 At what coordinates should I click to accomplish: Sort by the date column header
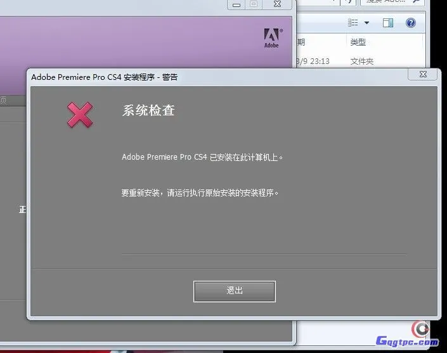(301, 42)
